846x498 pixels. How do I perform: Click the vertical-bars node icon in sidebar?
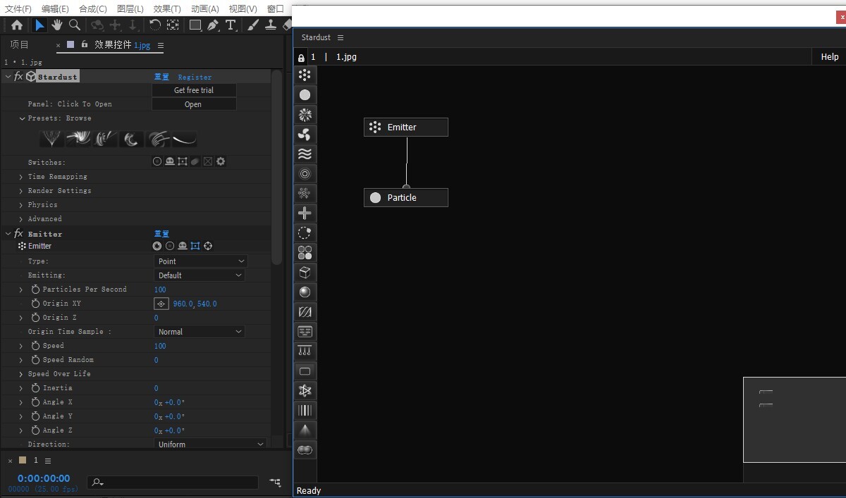[305, 410]
